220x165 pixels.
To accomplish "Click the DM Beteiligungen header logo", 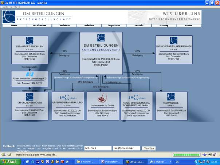I will (x=9, y=17).
